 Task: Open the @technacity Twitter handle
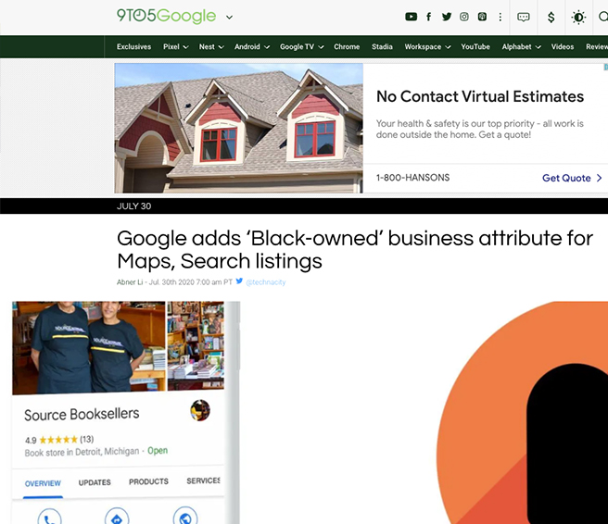pyautogui.click(x=266, y=282)
